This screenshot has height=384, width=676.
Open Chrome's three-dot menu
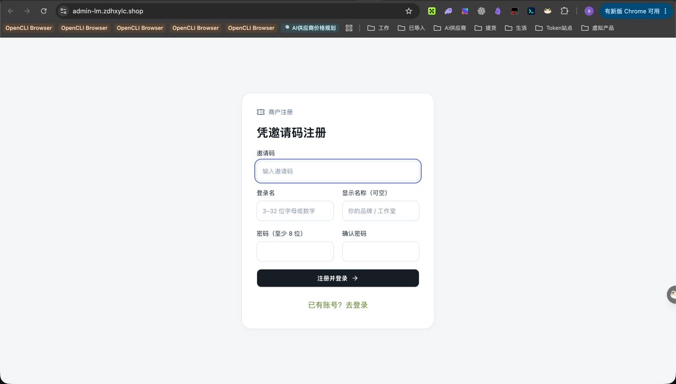click(666, 11)
